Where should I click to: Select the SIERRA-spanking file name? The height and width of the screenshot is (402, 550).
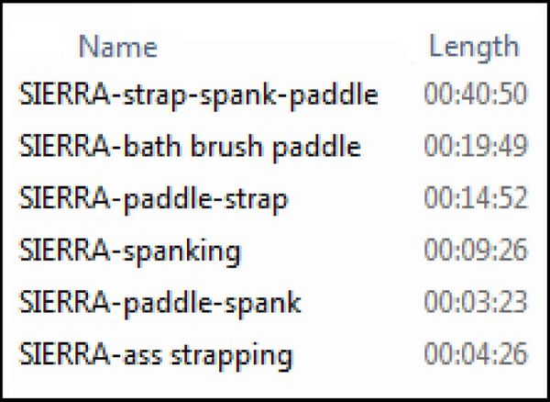coord(130,251)
